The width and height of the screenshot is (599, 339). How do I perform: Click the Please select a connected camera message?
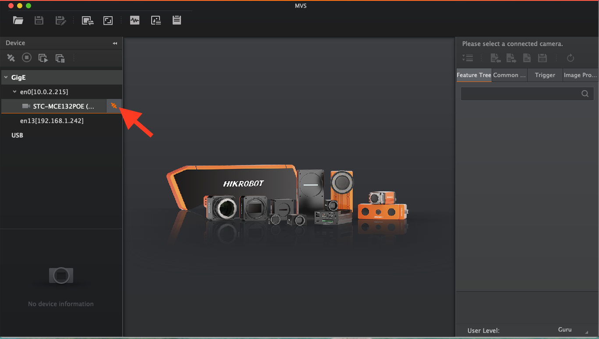coord(513,44)
